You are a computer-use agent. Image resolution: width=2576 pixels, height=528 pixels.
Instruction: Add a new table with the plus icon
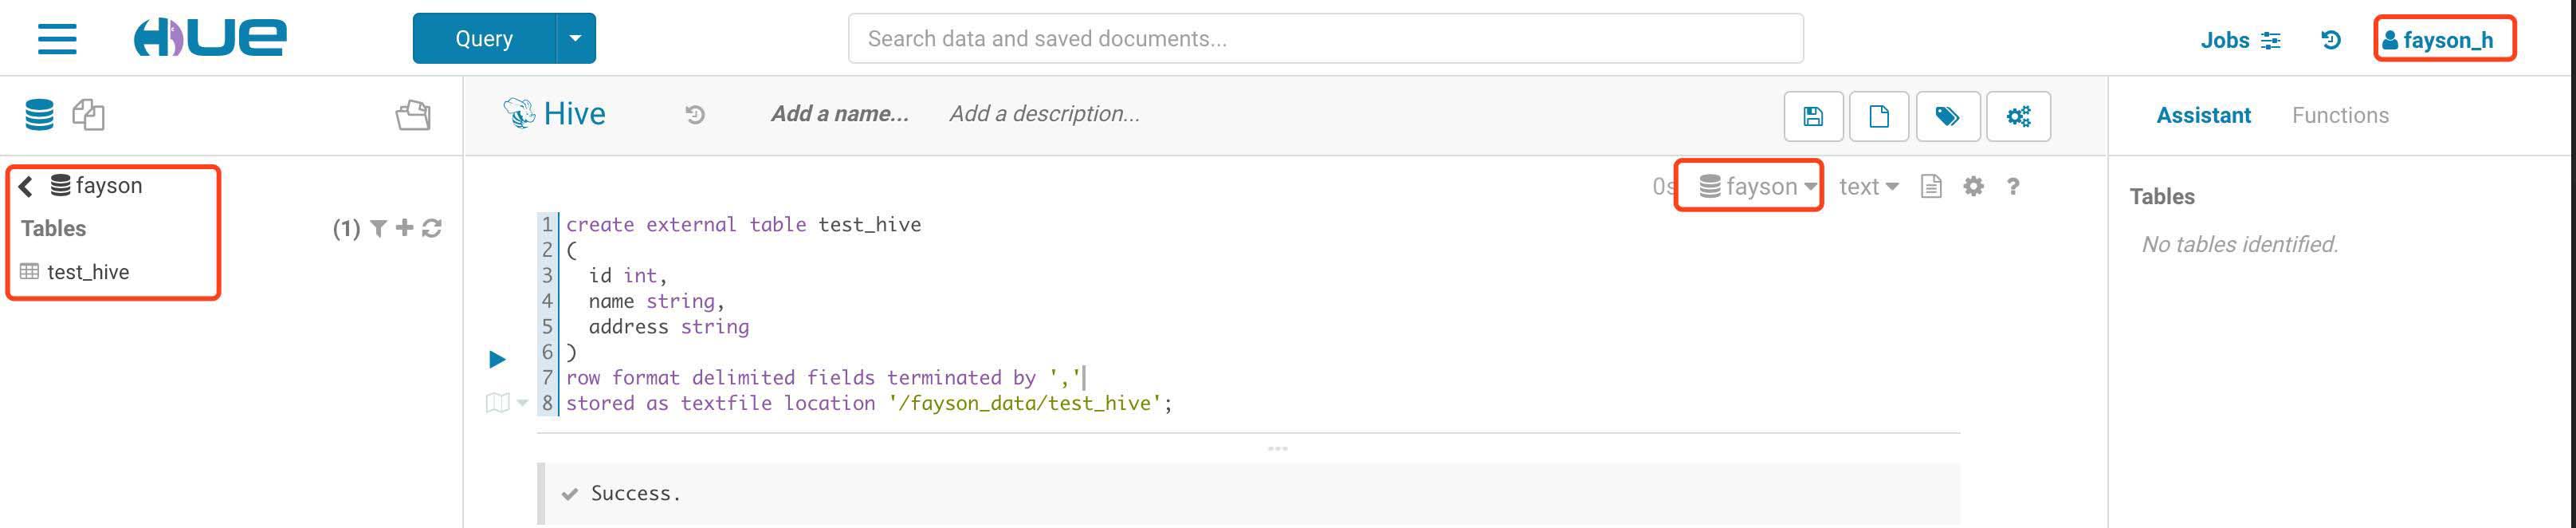[404, 229]
